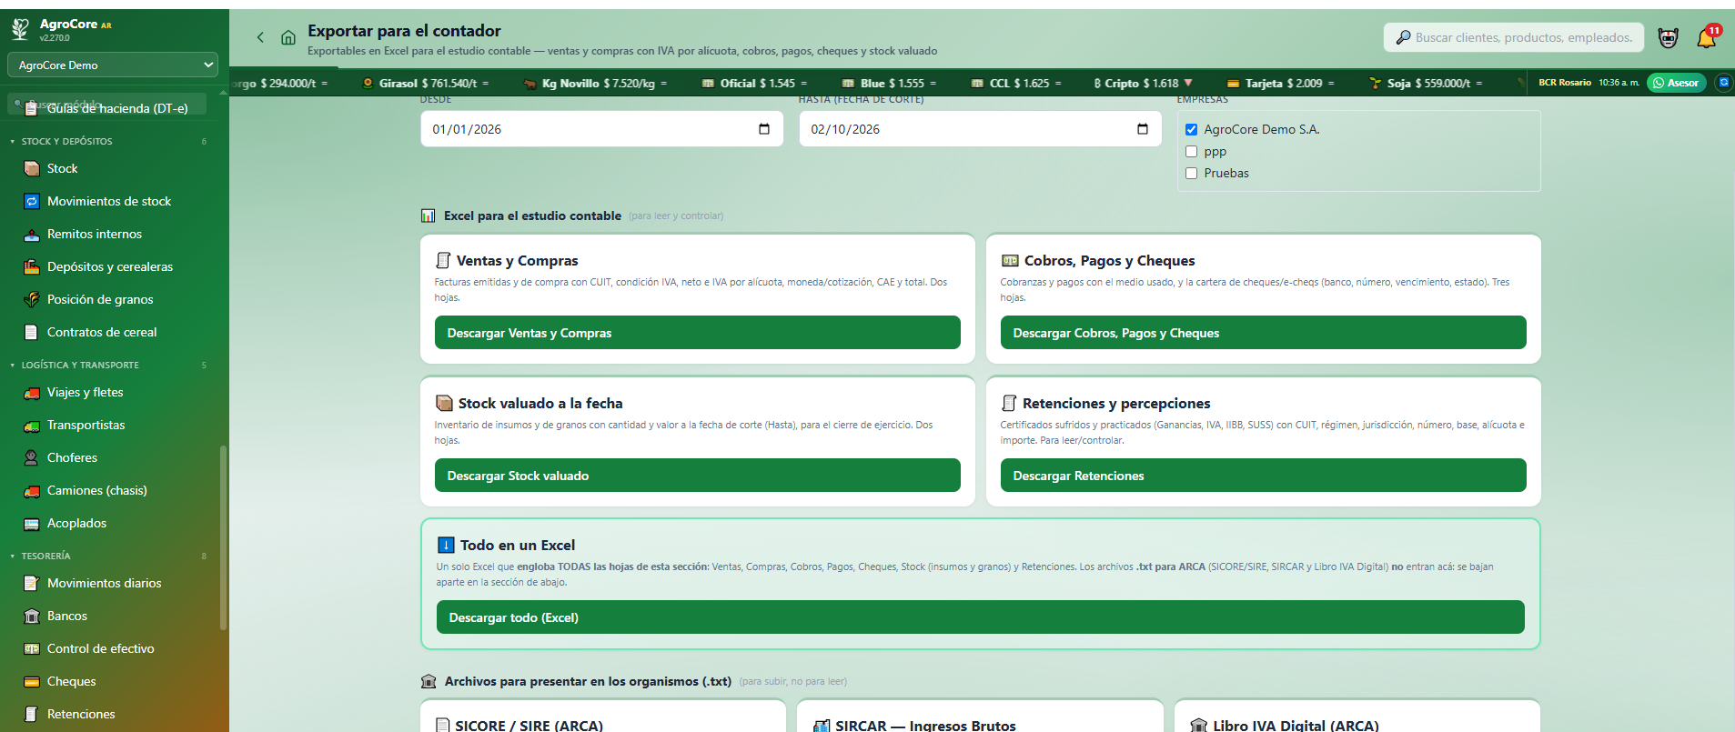Open the home icon in the header
The height and width of the screenshot is (732, 1735).
(288, 37)
